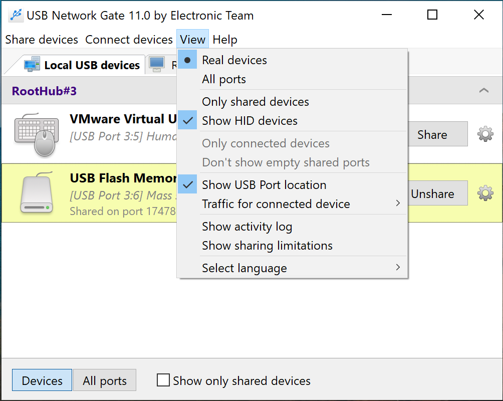Viewport: 503px width, 401px height.
Task: Open settings gear for VMware Virtual device
Action: [x=485, y=134]
